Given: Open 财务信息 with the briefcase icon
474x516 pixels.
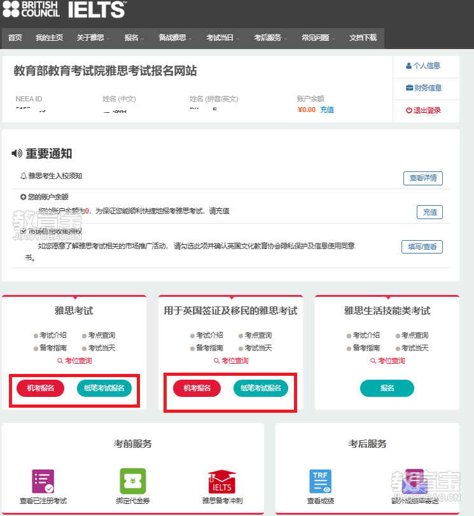Looking at the screenshot, I should [x=424, y=88].
